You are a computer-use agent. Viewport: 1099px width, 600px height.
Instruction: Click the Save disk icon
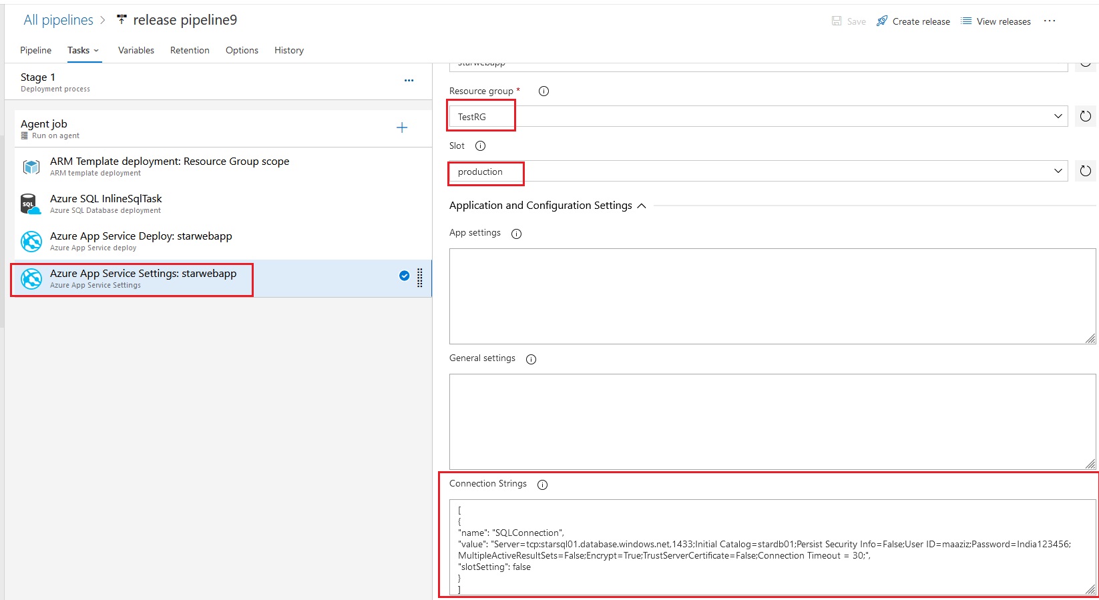click(x=837, y=21)
